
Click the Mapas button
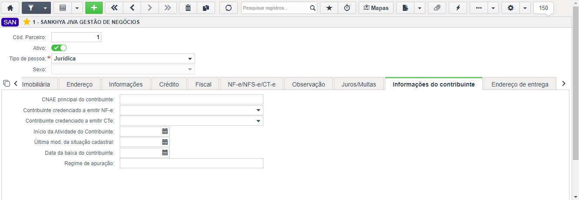[376, 8]
